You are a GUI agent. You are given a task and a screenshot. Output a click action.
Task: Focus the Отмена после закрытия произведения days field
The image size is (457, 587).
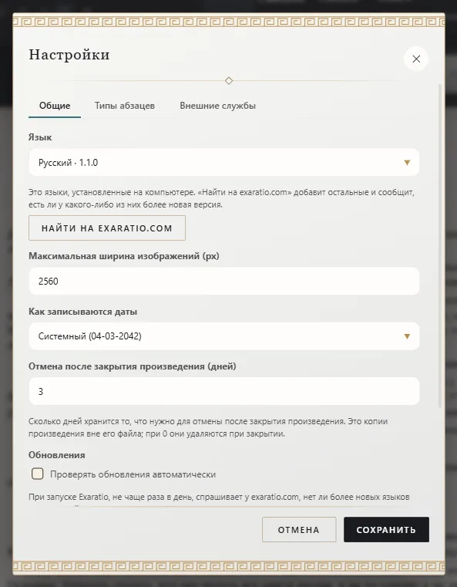tap(224, 391)
